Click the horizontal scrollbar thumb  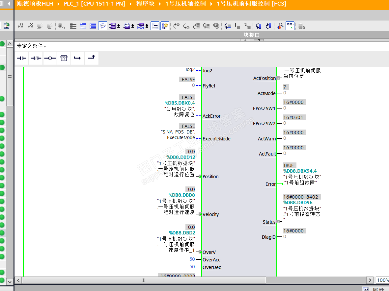tap(144, 280)
